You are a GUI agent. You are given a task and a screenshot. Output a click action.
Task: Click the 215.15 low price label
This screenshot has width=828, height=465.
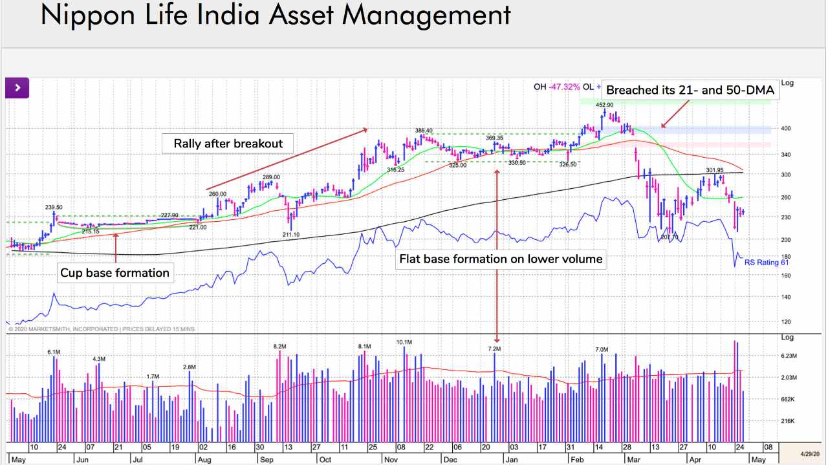[x=91, y=231]
